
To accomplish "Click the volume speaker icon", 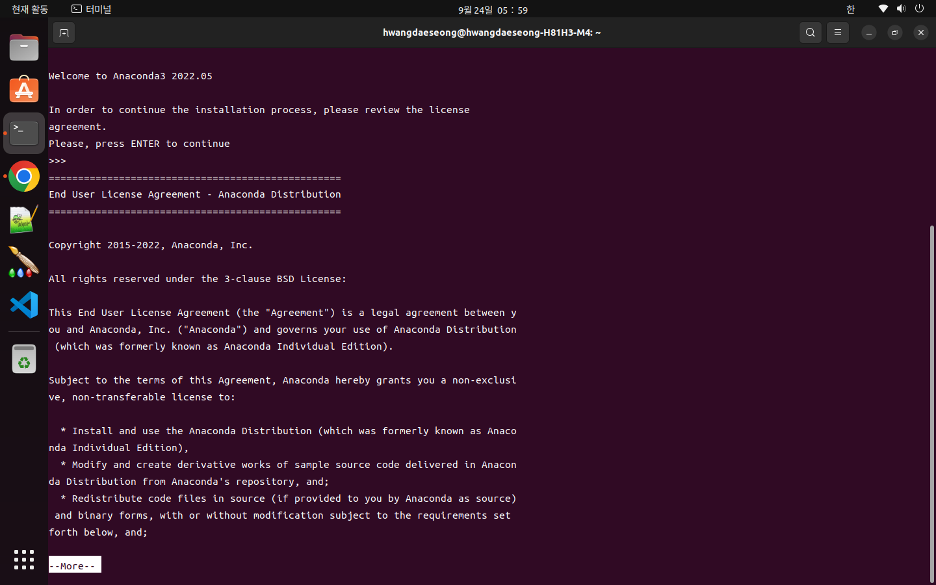I will 901,9.
